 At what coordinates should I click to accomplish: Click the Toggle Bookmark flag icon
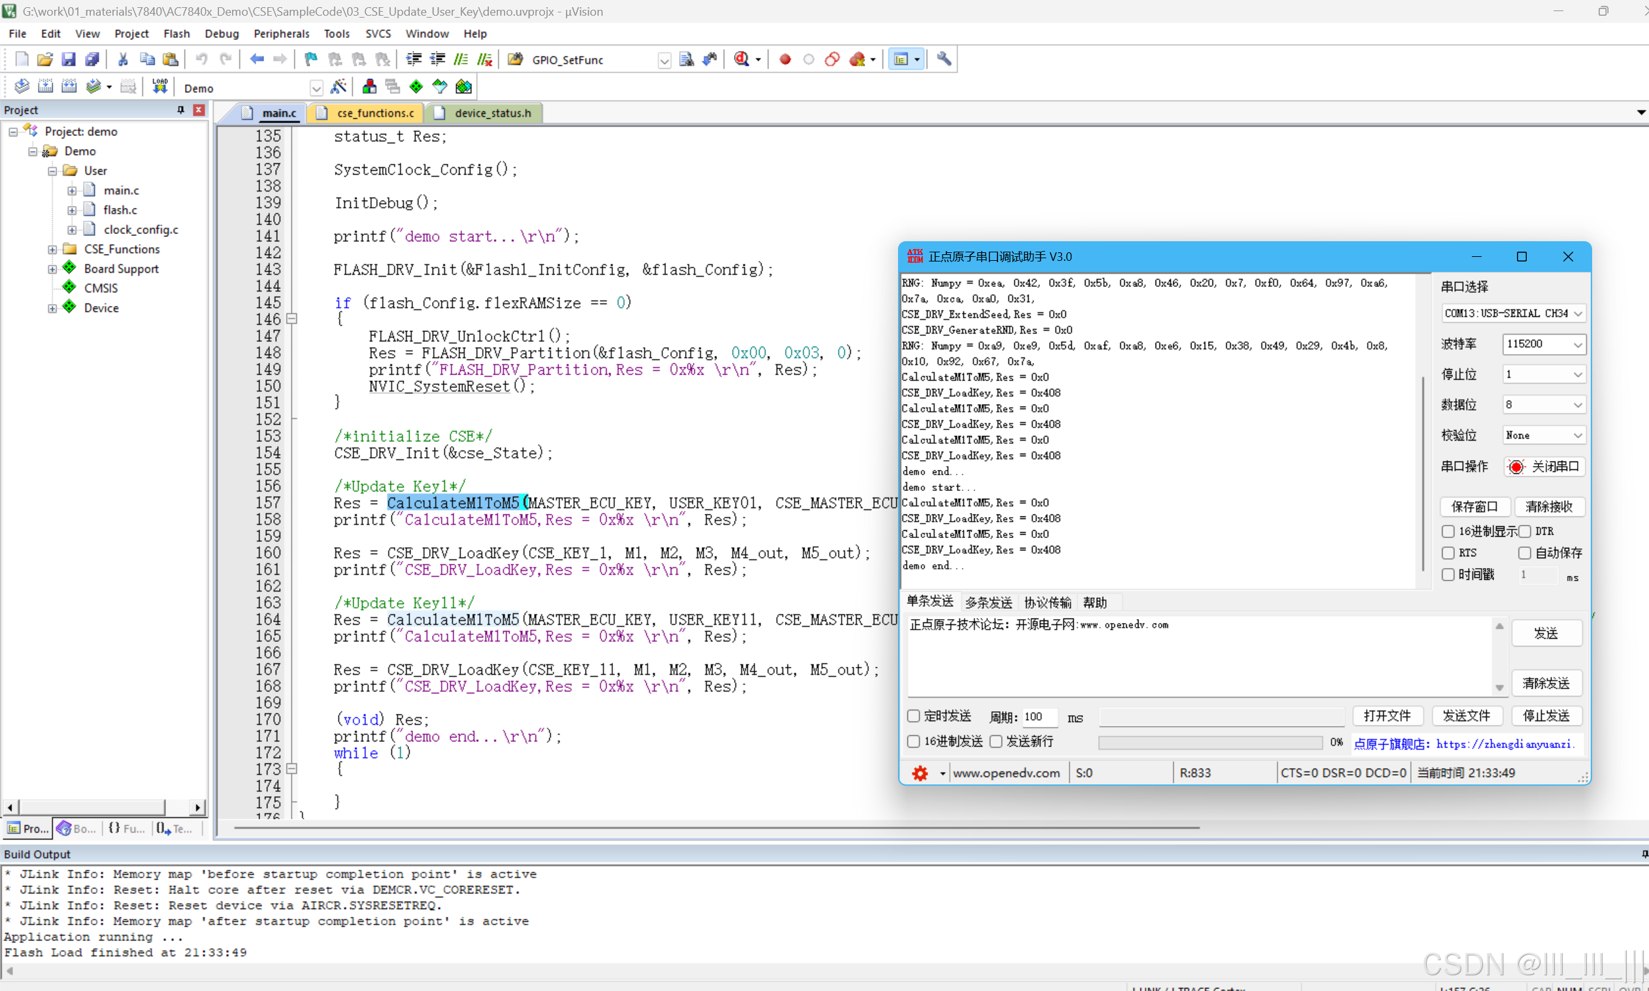pos(310,59)
